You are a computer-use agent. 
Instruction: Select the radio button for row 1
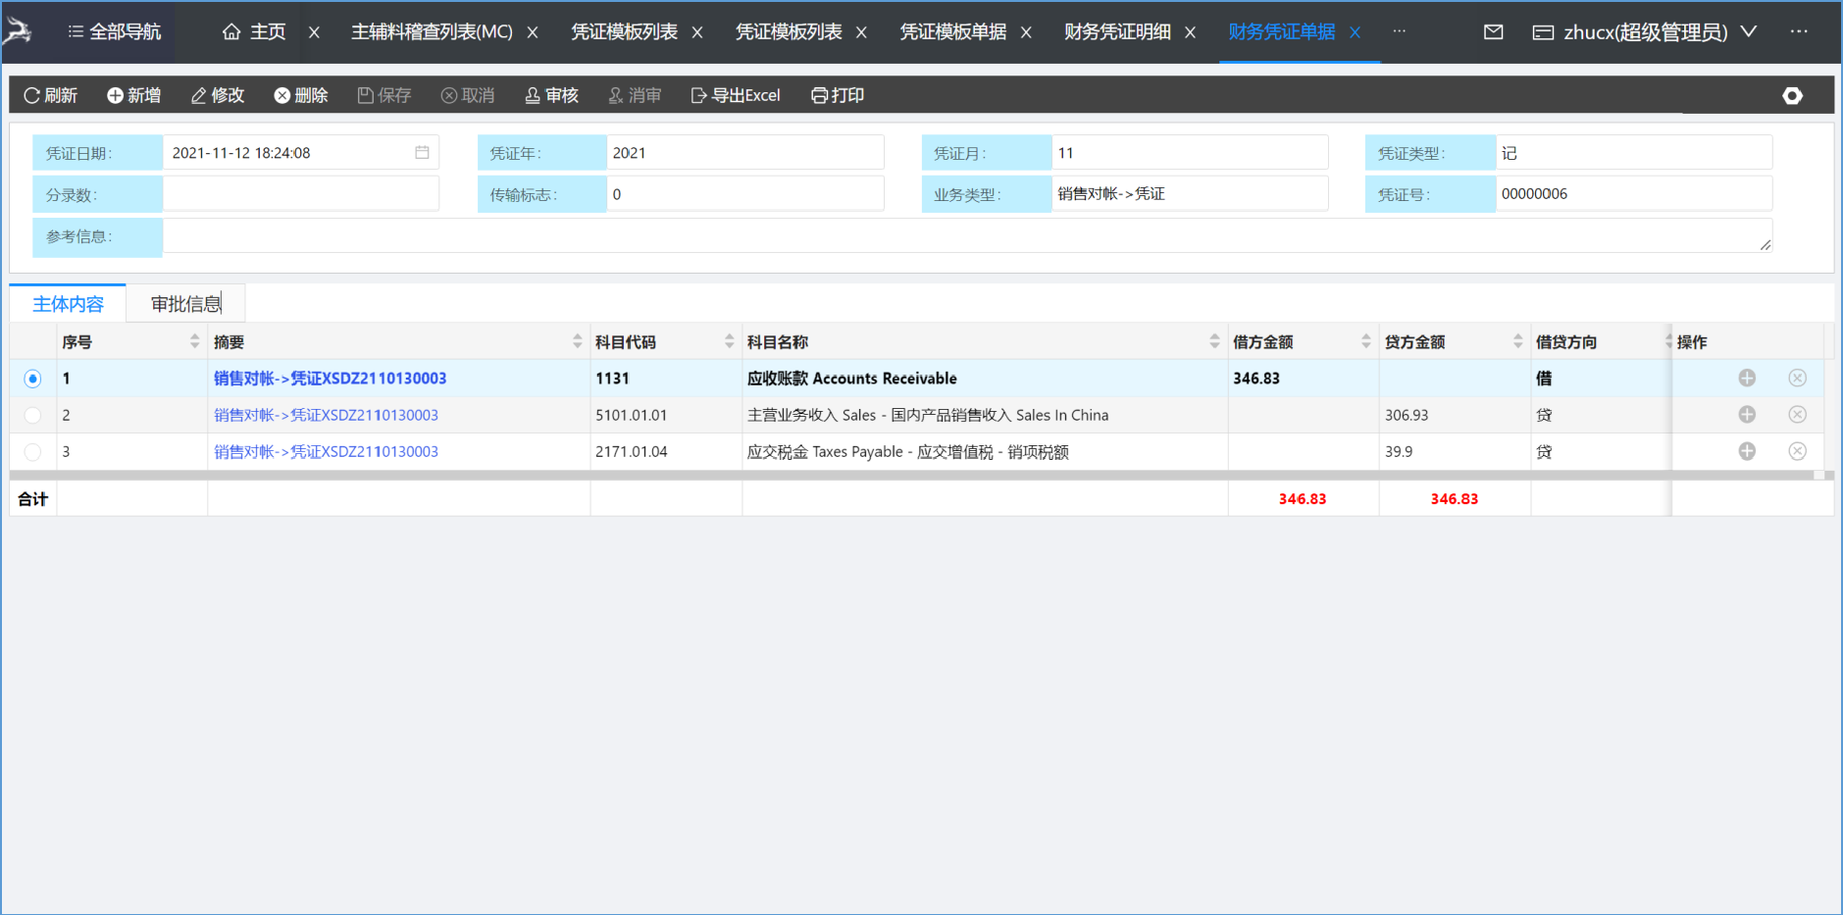click(x=33, y=379)
